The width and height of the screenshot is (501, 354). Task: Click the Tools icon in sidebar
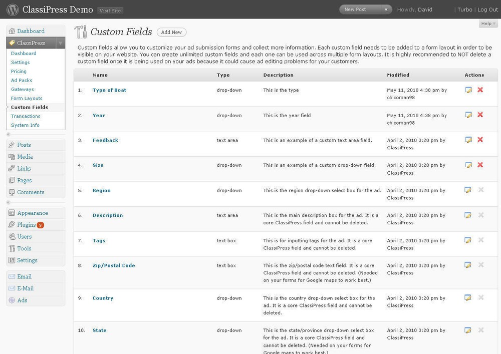12,248
